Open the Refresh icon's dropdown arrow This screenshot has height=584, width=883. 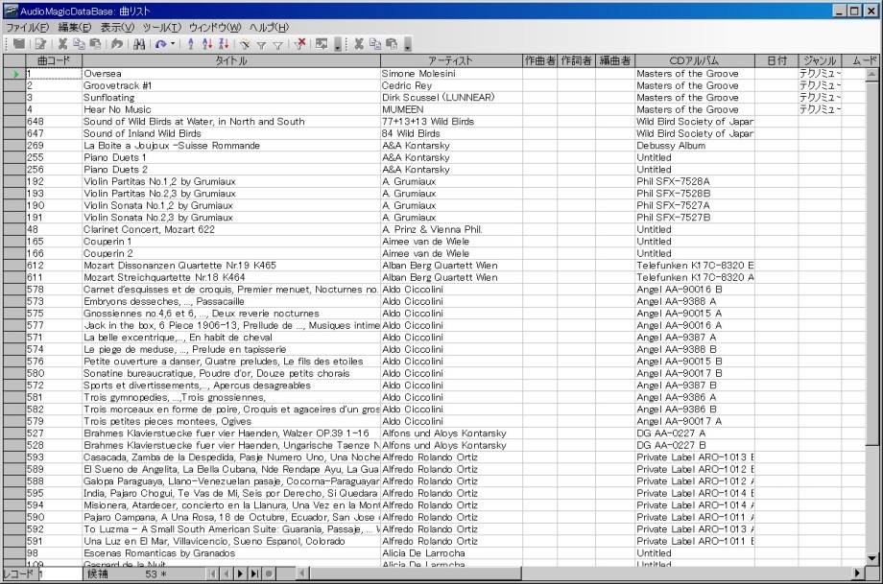pos(173,44)
